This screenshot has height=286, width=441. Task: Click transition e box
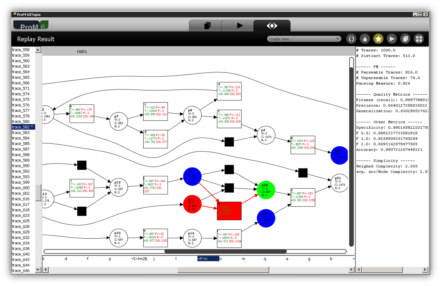tap(229, 91)
